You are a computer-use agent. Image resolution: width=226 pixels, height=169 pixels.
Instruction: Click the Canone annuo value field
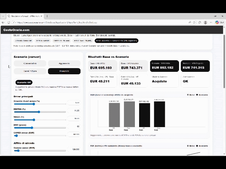coord(74,149)
